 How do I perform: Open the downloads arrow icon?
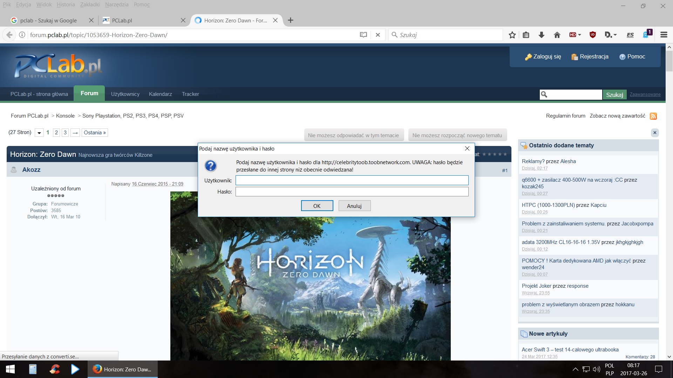click(541, 35)
